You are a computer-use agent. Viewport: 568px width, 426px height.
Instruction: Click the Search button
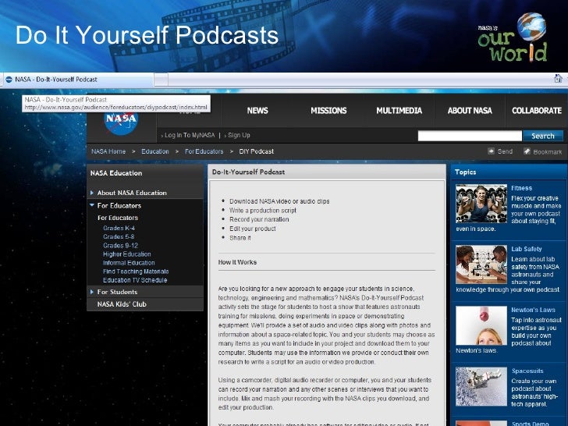point(543,136)
